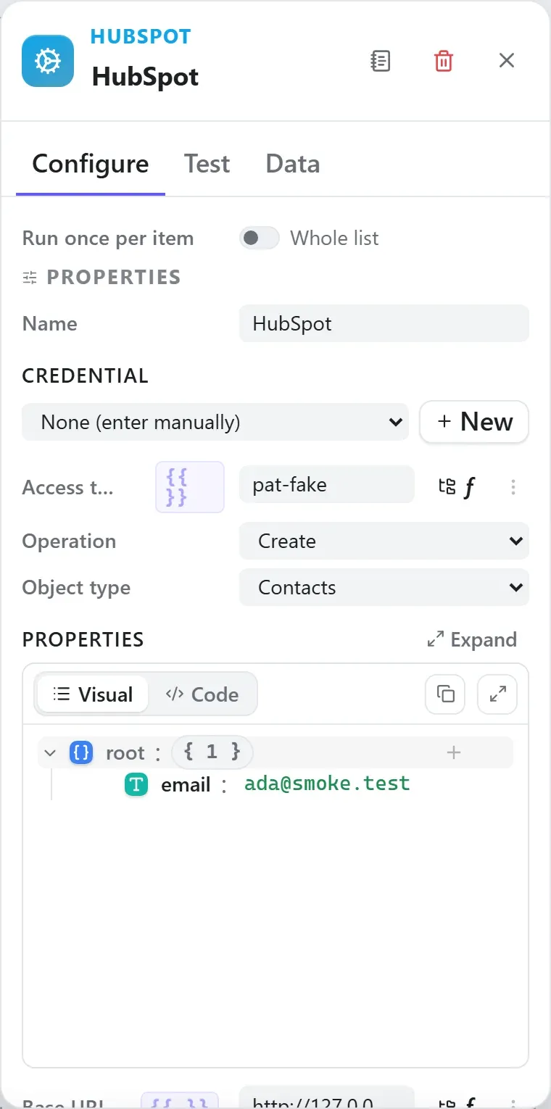Copy the properties JSON
This screenshot has height=1109, width=551.
(x=445, y=694)
